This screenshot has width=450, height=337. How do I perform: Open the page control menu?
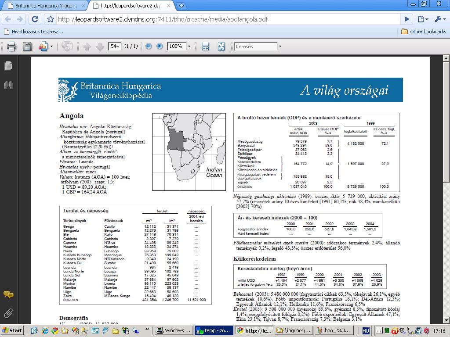click(423, 19)
